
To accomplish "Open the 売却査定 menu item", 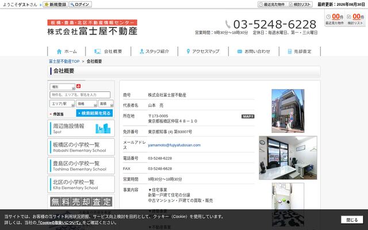I will tap(300, 51).
